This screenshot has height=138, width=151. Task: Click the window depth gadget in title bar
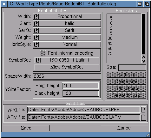147,4
